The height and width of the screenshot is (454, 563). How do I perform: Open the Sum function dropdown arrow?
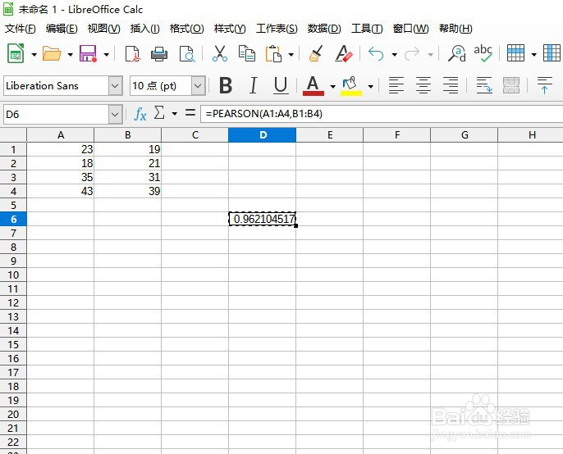(x=175, y=114)
